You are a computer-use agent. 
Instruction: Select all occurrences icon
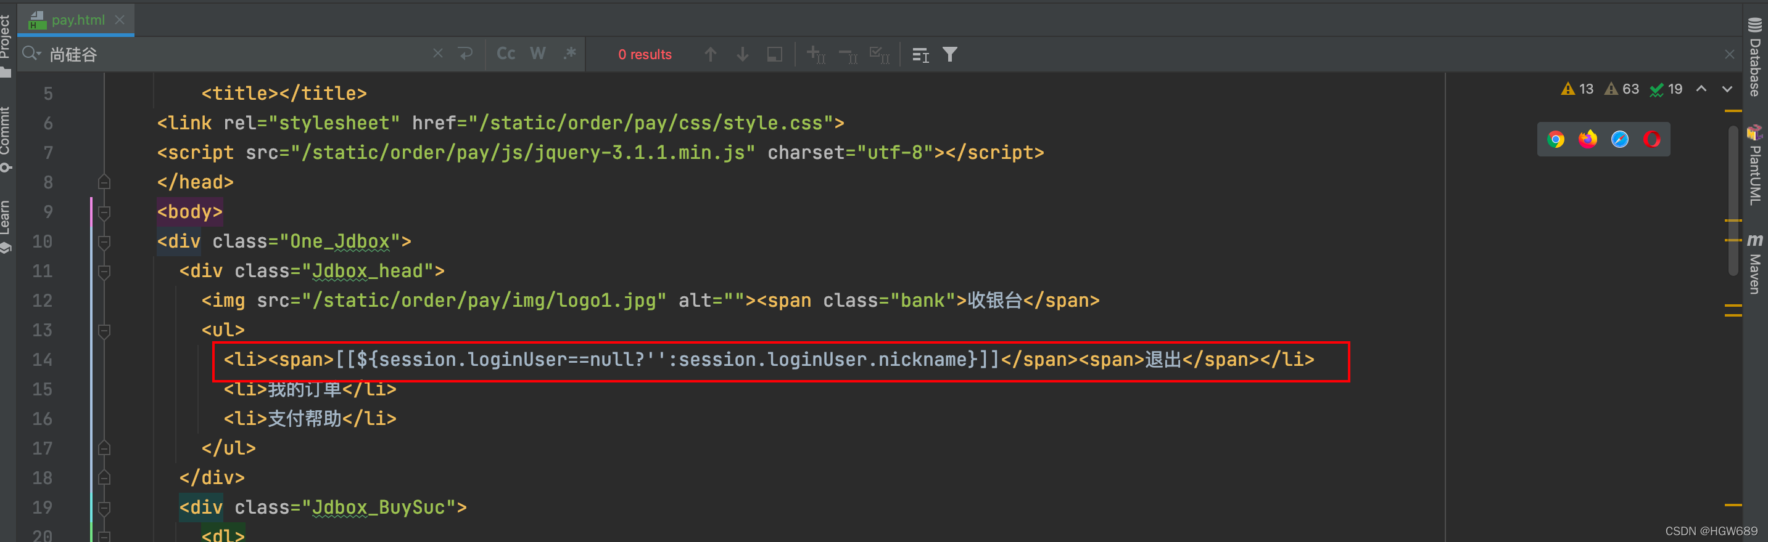point(880,54)
